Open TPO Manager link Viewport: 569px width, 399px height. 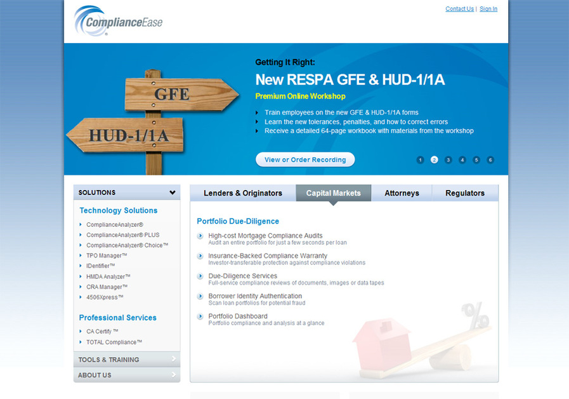[107, 255]
